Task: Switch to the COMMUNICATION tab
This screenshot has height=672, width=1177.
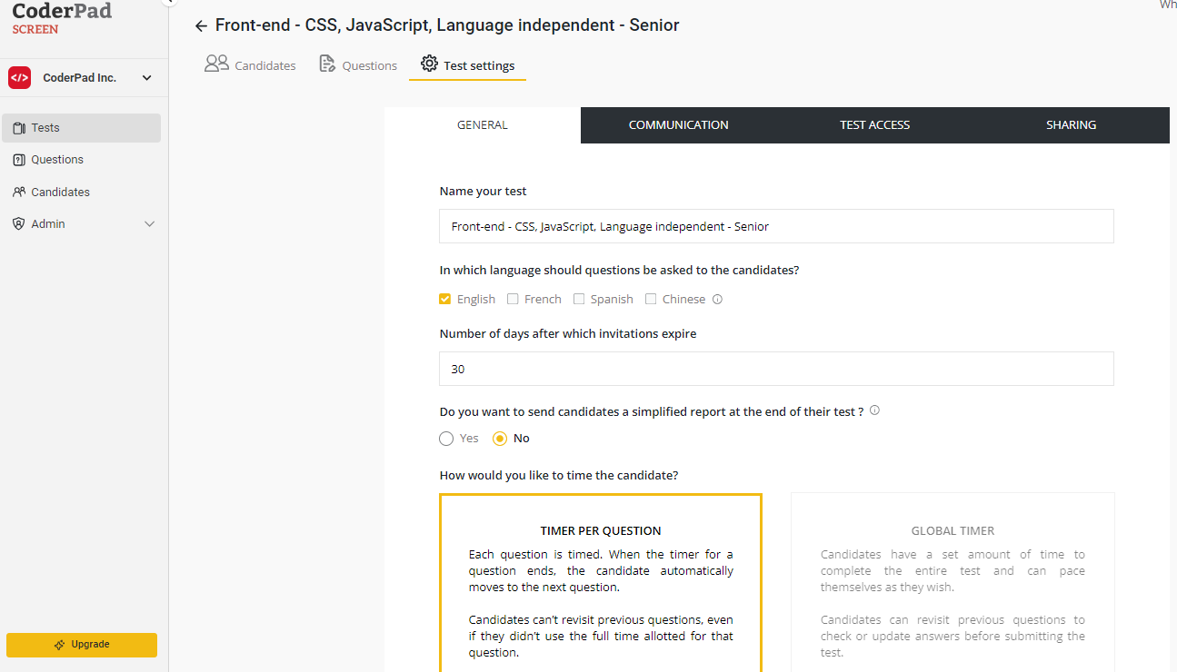Action: [678, 125]
